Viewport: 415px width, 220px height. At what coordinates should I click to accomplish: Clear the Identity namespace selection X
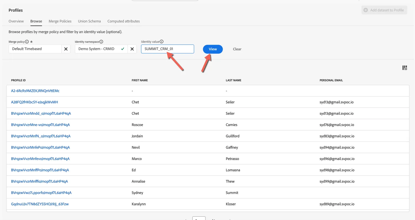[132, 49]
